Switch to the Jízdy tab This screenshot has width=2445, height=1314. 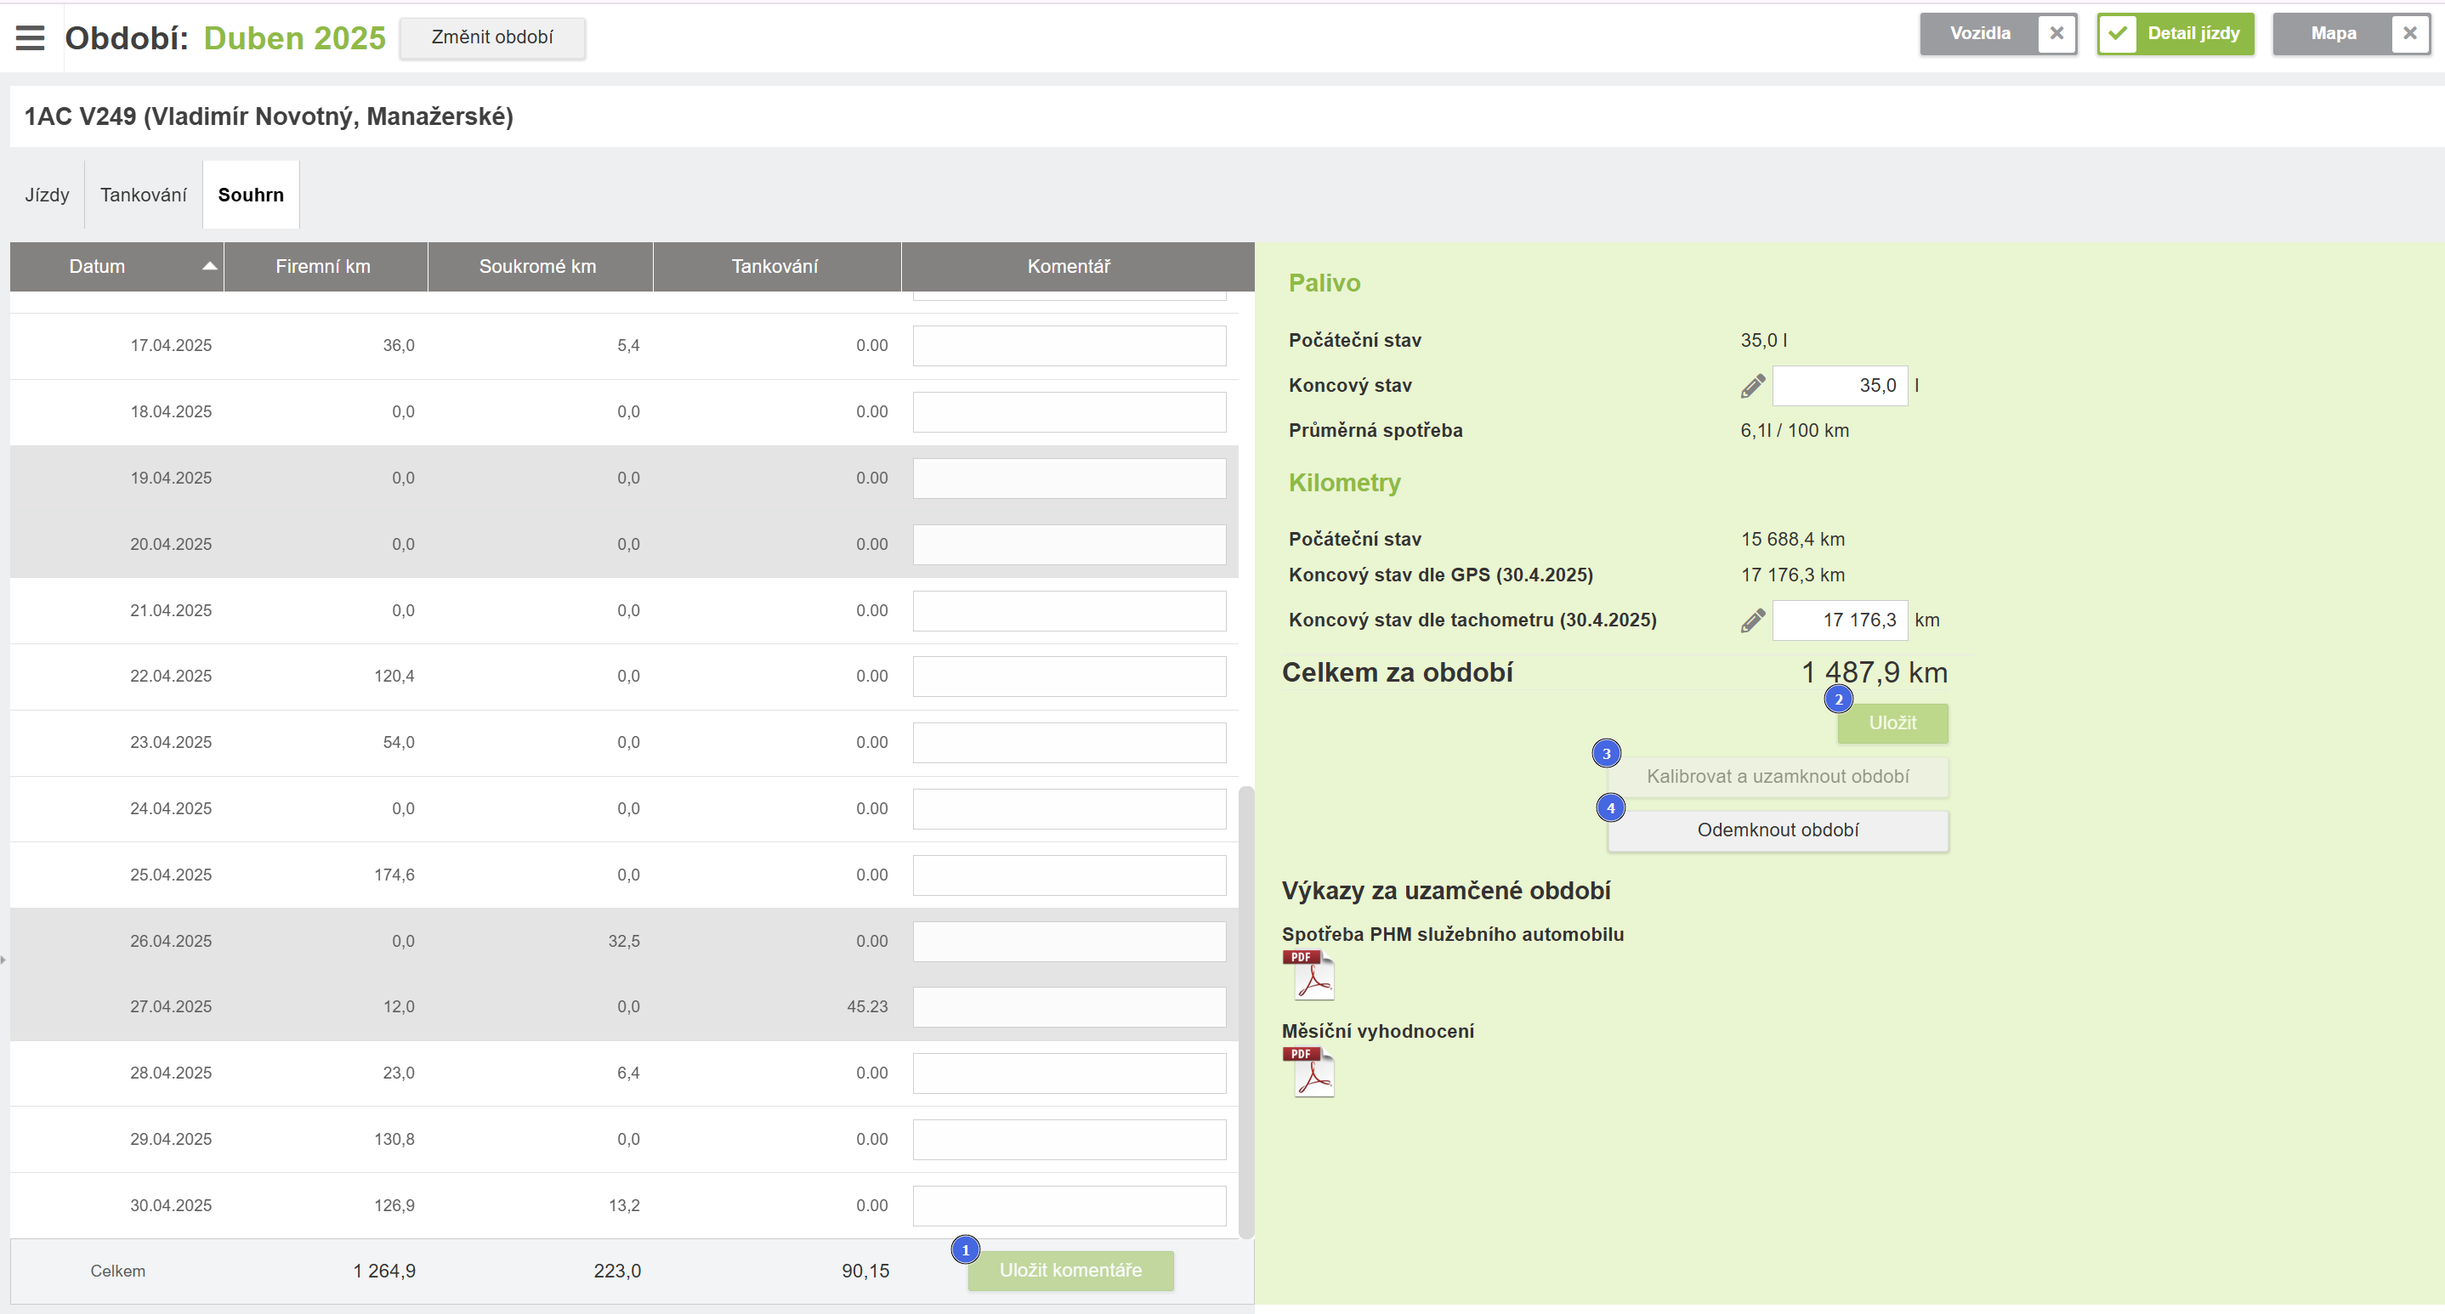(x=47, y=195)
